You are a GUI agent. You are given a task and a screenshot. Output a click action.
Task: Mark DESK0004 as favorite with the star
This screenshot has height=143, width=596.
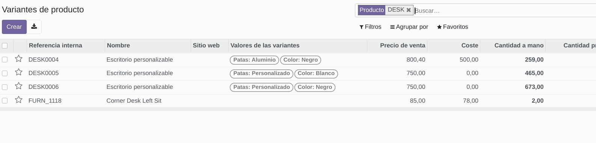(19, 59)
